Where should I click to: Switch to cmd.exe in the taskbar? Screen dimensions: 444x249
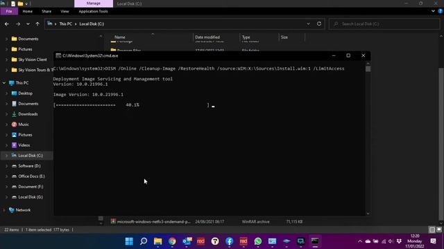315,241
